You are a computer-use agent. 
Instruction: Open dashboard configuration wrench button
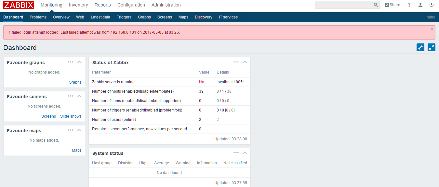(420, 47)
